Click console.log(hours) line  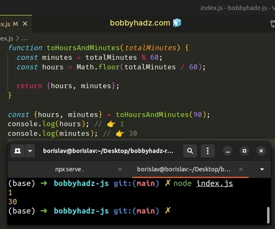pyautogui.click(x=48, y=124)
